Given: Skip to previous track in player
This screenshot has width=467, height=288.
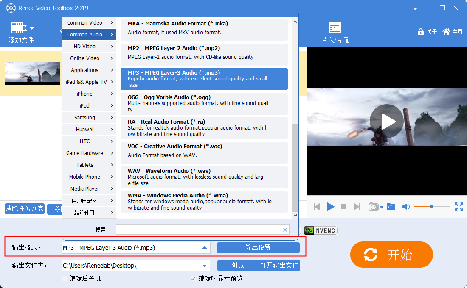Looking at the screenshot, I should coord(317,207).
